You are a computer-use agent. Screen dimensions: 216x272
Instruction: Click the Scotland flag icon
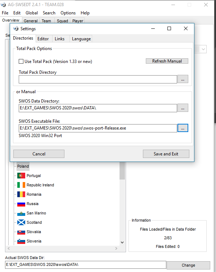pos(21,222)
